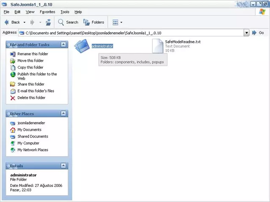This screenshot has width=270, height=202.
Task: Open the Help menu
Action: pos(78,12)
